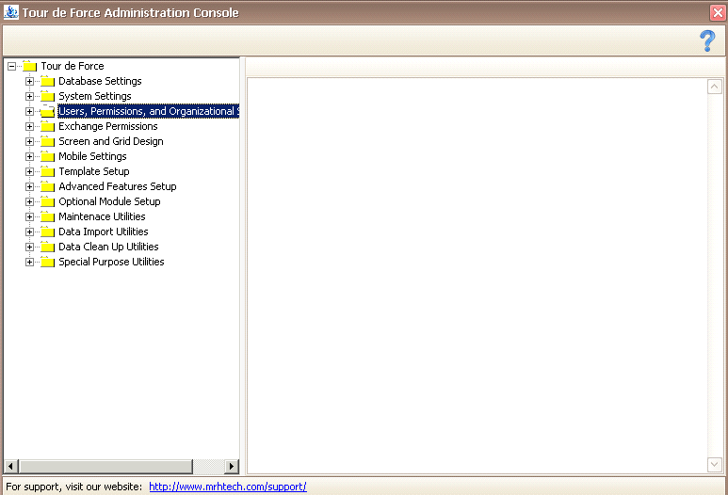
Task: Click the right pane's scroll down arrow
Action: pos(714,464)
